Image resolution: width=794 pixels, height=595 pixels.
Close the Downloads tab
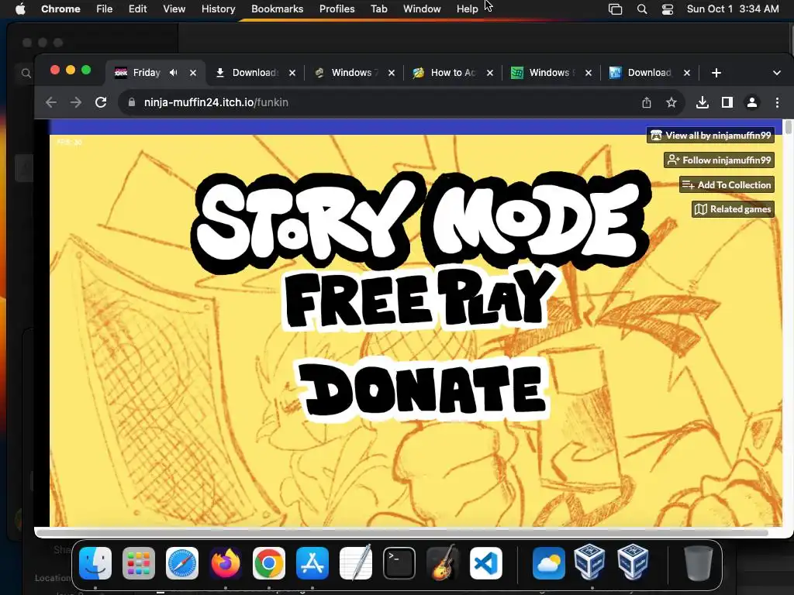292,73
